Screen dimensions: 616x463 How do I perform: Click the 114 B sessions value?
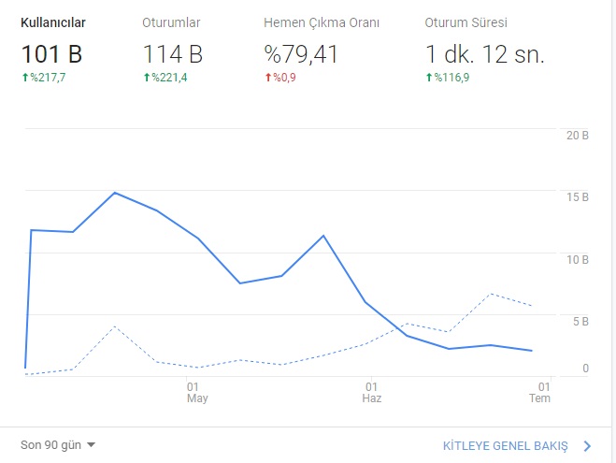click(x=173, y=54)
